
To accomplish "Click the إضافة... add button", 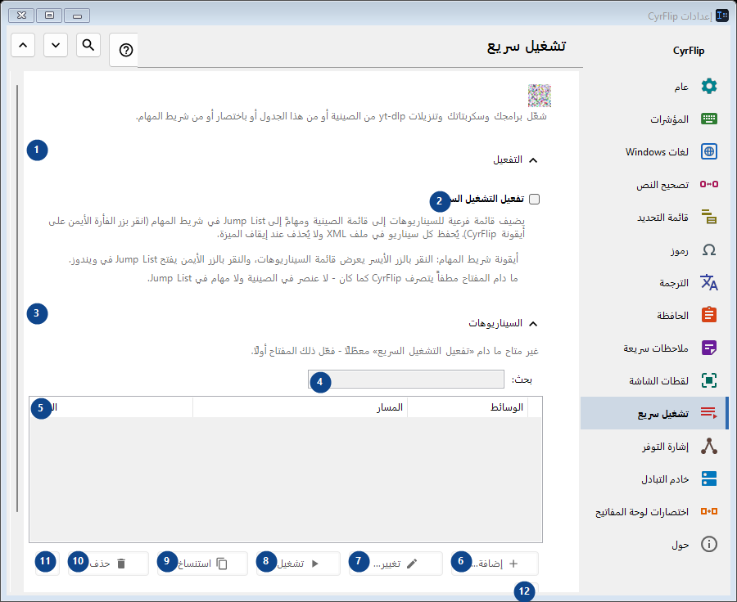I will [x=495, y=564].
